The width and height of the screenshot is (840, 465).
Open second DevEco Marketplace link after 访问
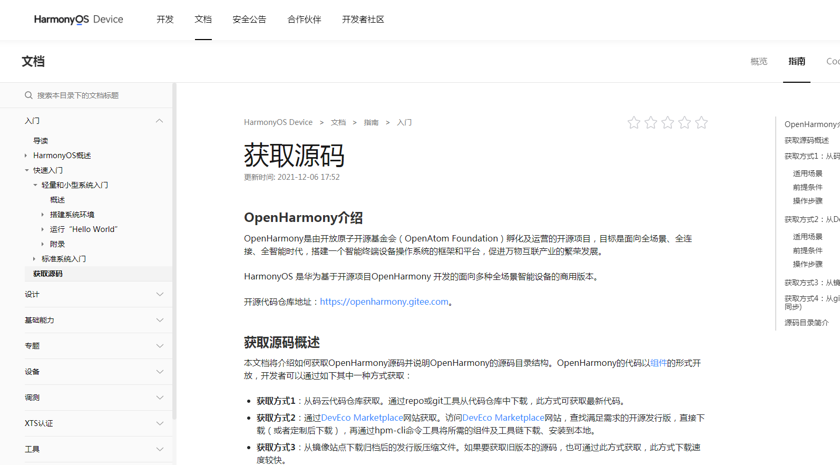pyautogui.click(x=503, y=418)
